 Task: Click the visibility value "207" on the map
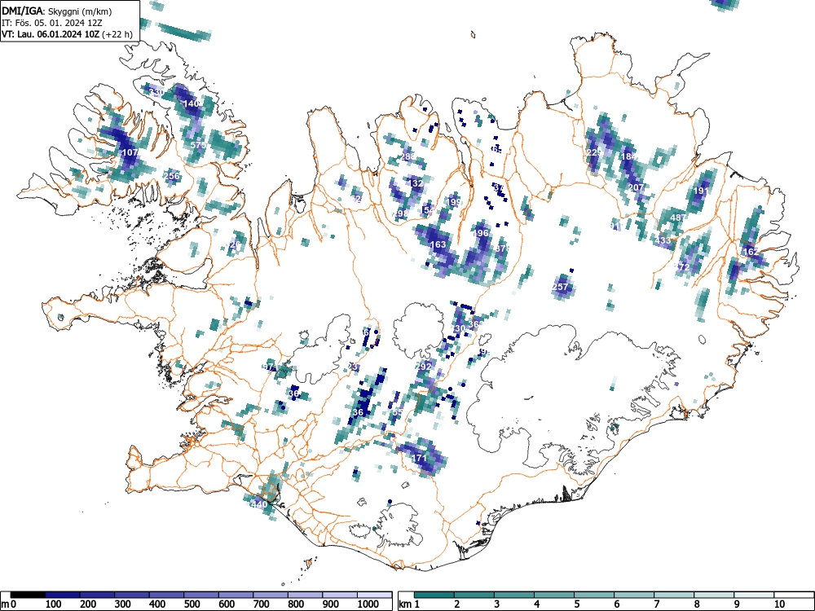tap(637, 187)
